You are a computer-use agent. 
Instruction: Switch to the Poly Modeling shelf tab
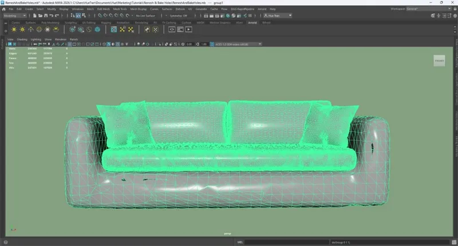(50, 22)
